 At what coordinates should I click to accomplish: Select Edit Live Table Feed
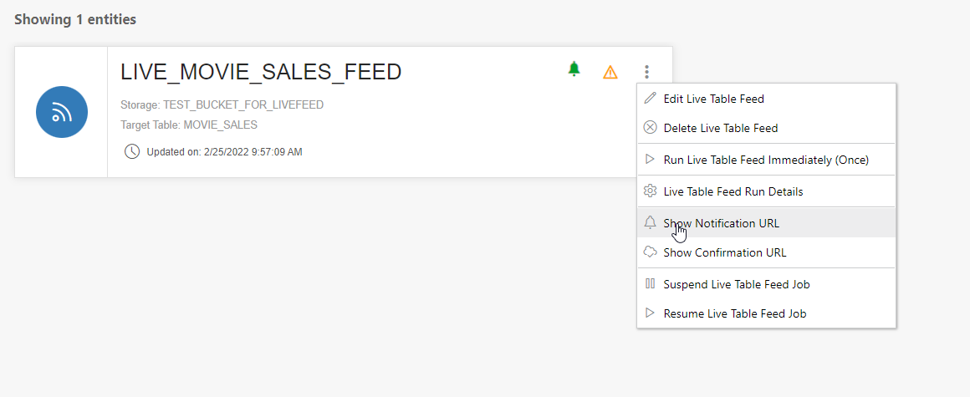point(713,99)
